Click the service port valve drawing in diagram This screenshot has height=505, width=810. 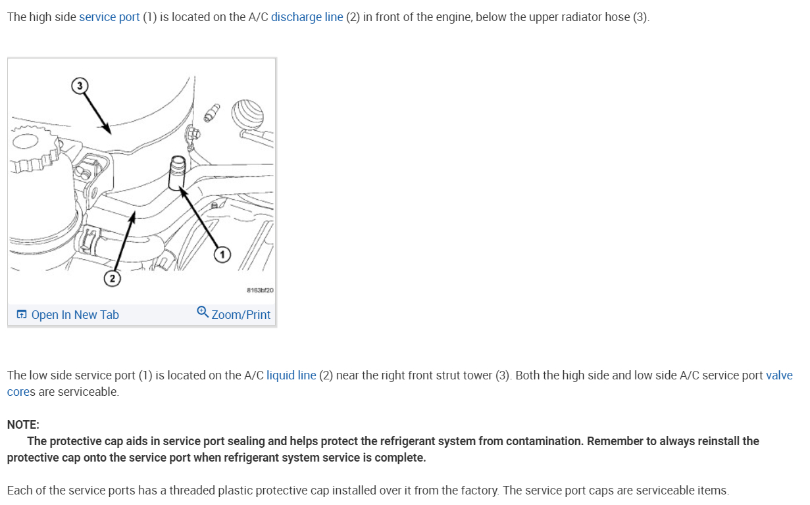[178, 172]
